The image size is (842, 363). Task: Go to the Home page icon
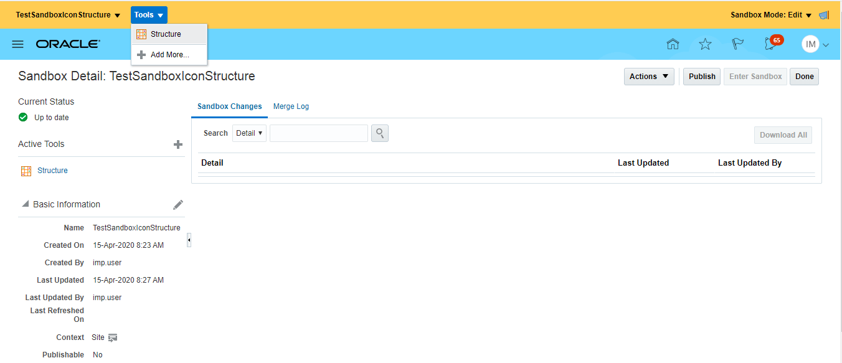673,44
